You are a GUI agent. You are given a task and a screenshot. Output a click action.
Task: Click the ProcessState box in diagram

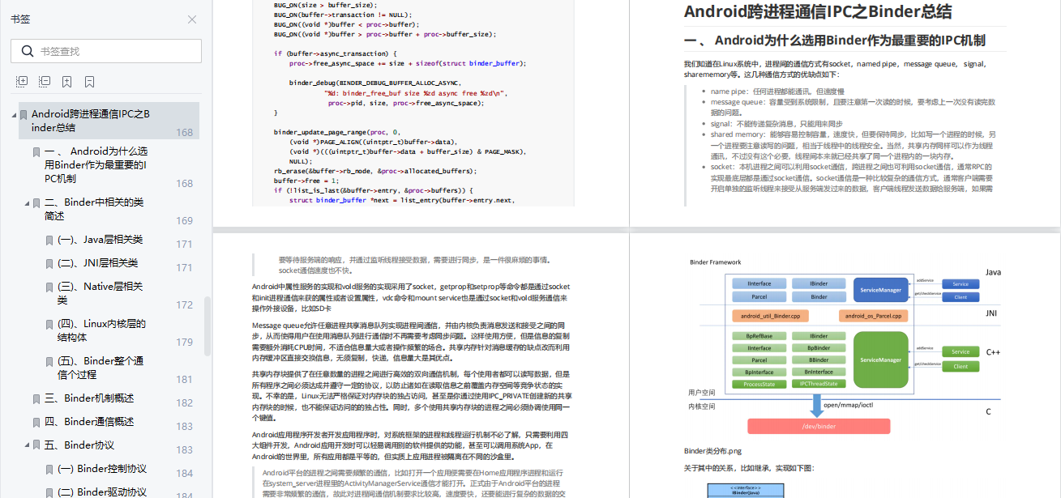pyautogui.click(x=759, y=384)
